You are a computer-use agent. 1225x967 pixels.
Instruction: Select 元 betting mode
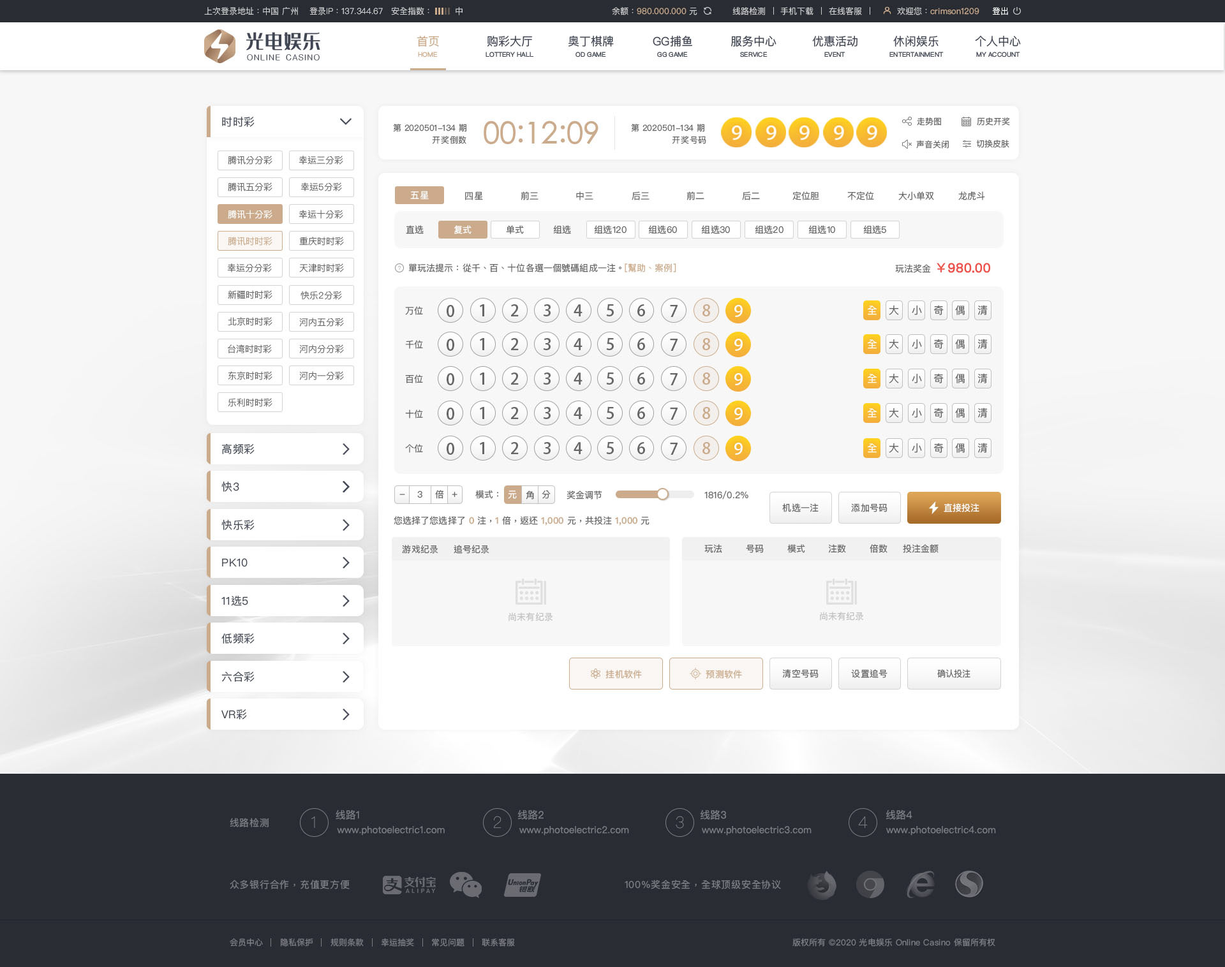[x=512, y=494]
